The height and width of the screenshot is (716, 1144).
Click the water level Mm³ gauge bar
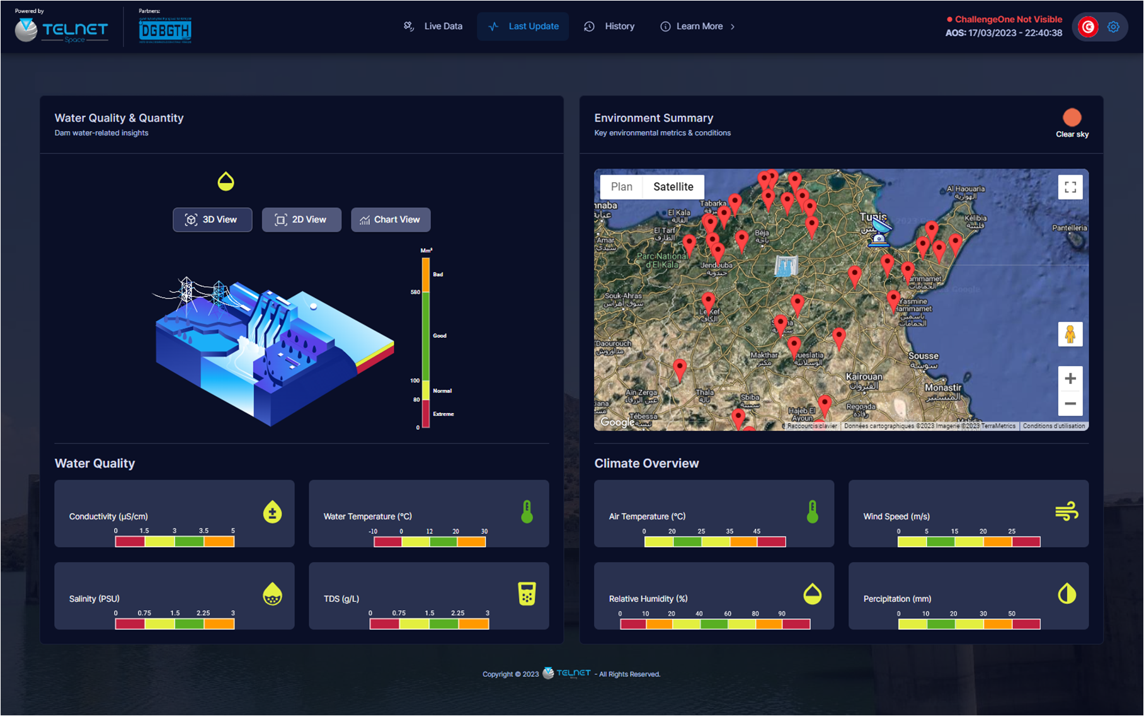click(x=426, y=342)
